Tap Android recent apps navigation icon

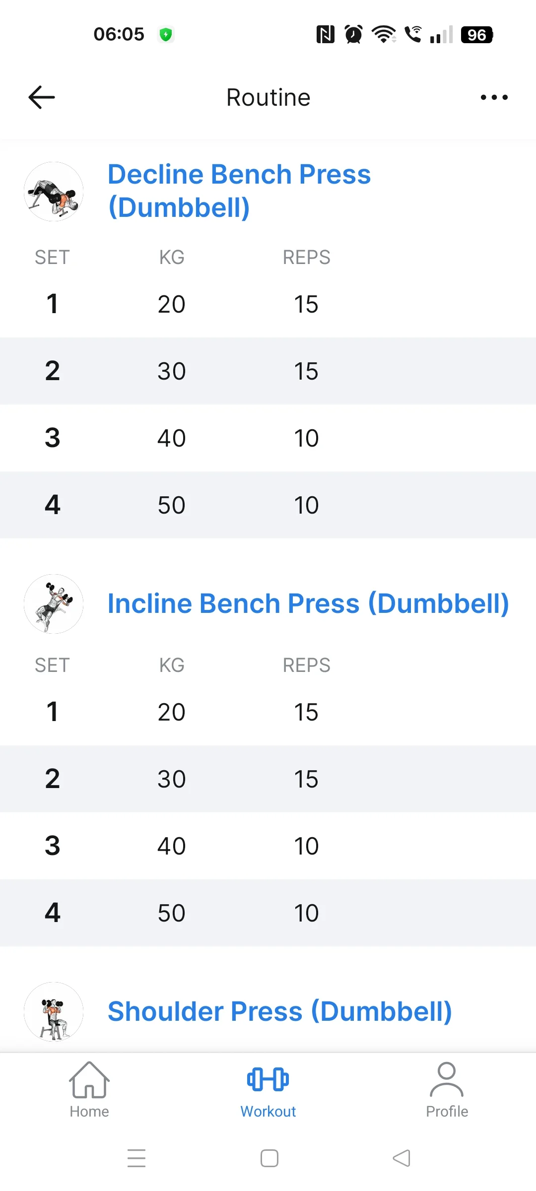point(136,1158)
